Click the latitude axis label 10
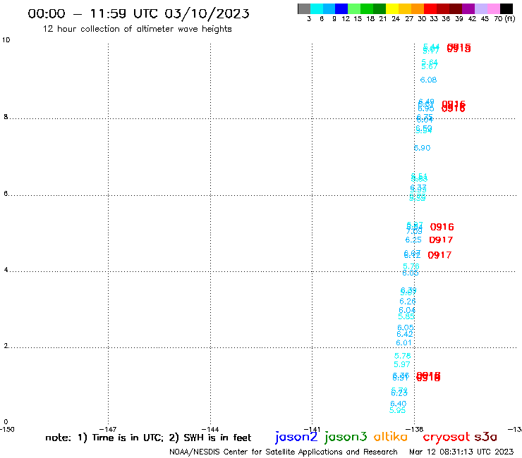This screenshot has width=522, height=458. point(6,40)
